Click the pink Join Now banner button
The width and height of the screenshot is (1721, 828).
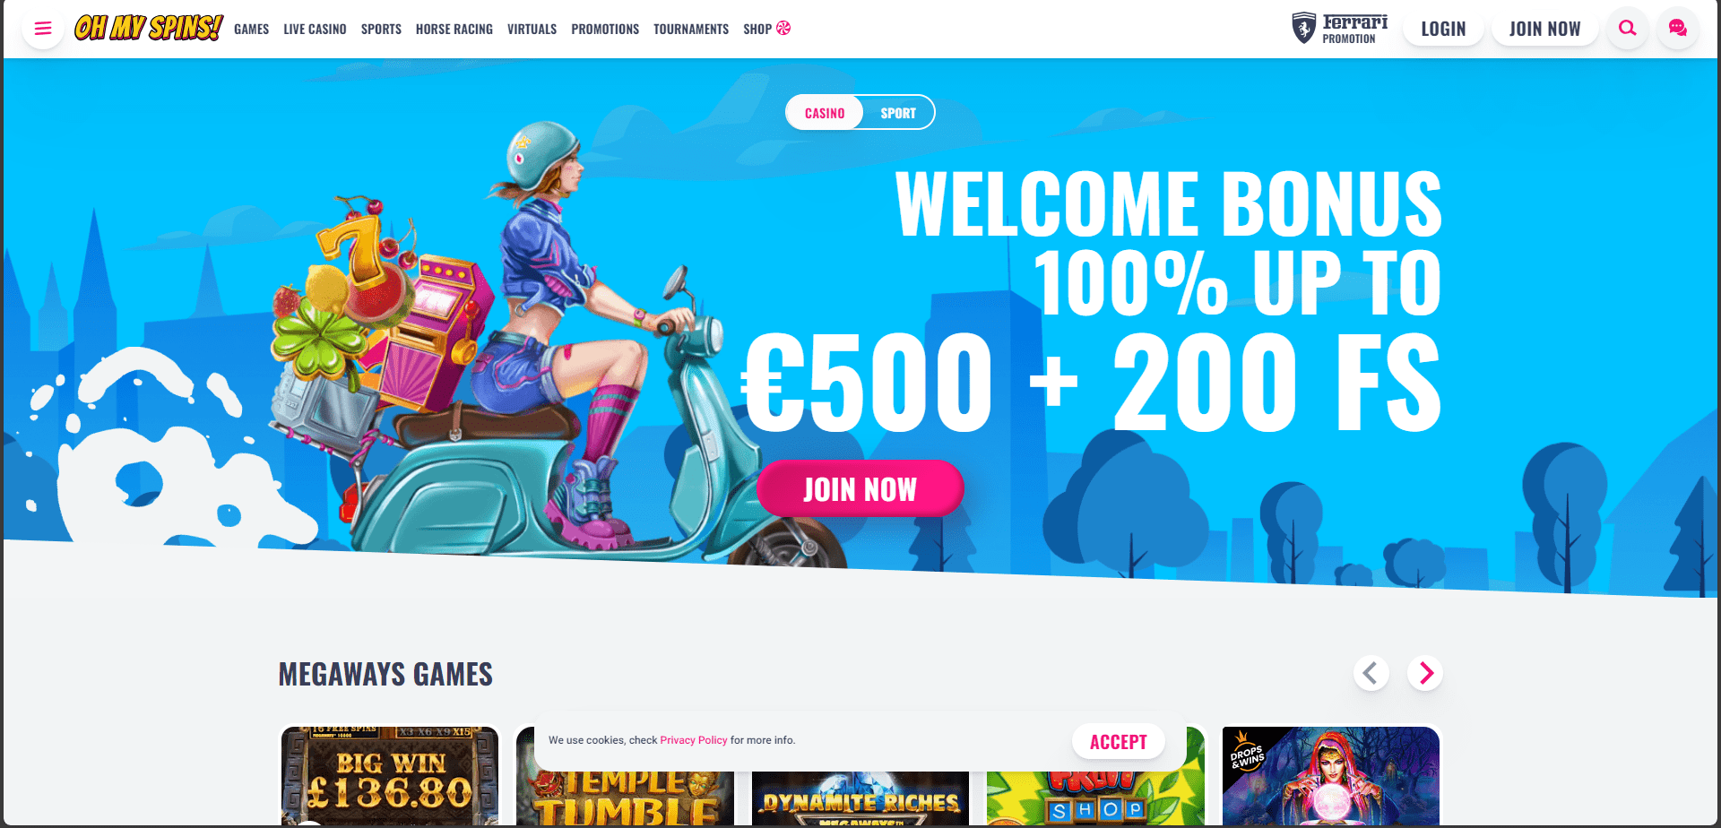[860, 489]
